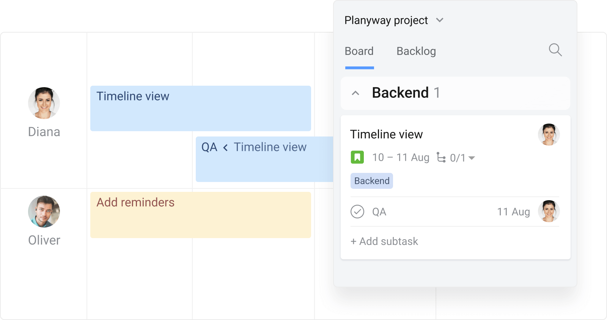Switch to the Board tab

(359, 51)
